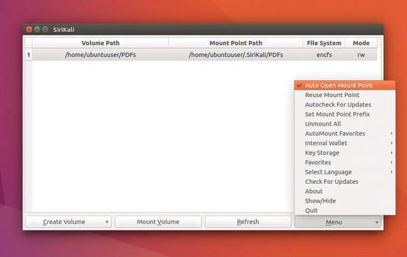Select Reuse Mount Point menu entry
407x257 pixels.
[345, 95]
